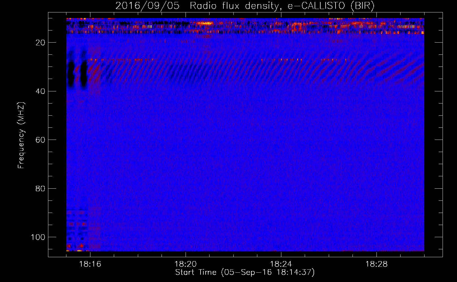
Task: Click the "20" frequency tick label
Action: point(40,43)
